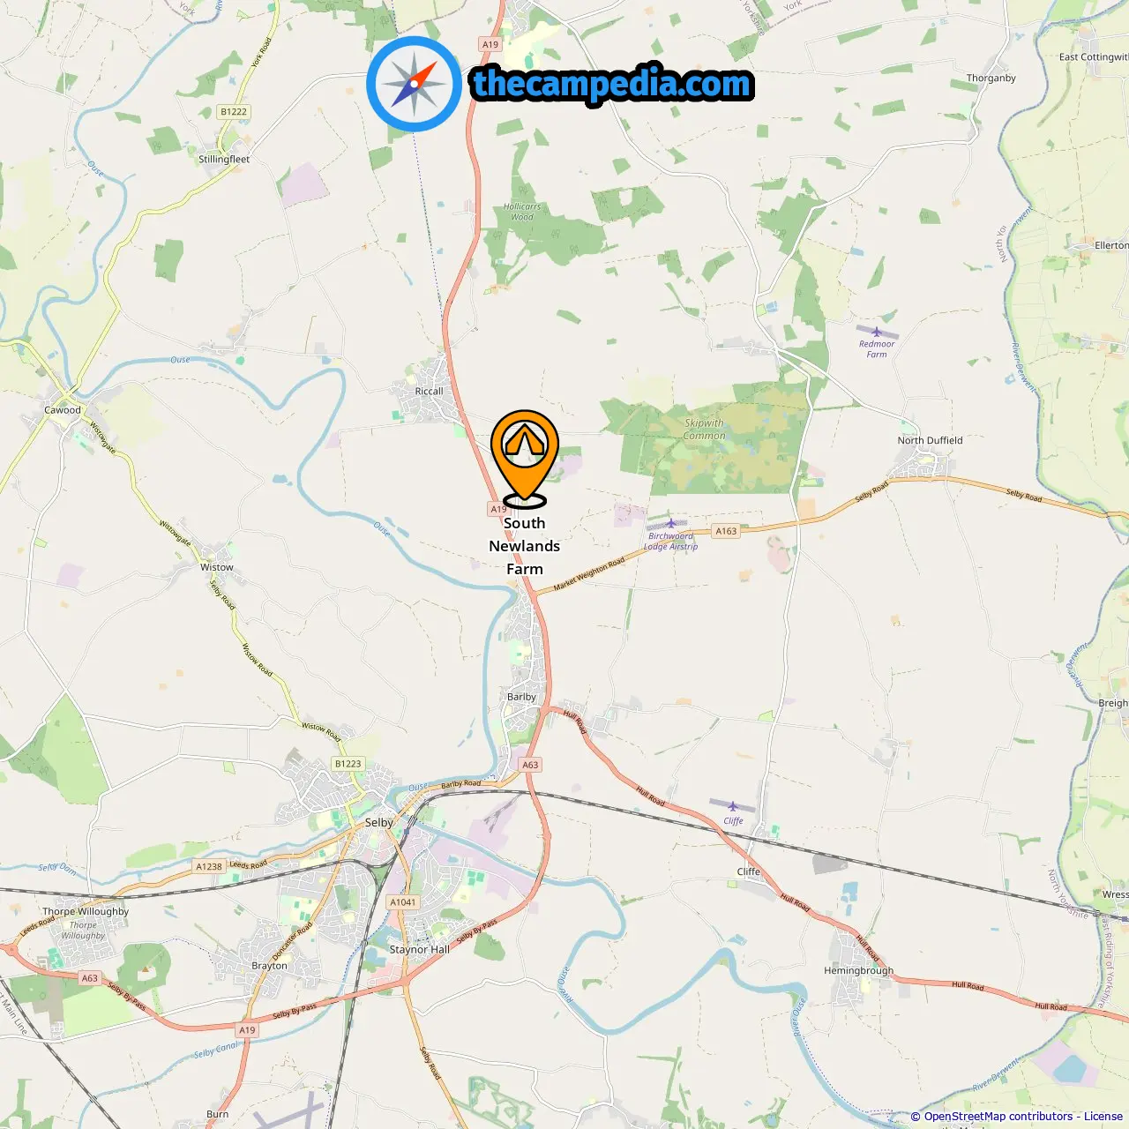Click the Birchwood Lodge Airstrip airplane icon

[670, 523]
